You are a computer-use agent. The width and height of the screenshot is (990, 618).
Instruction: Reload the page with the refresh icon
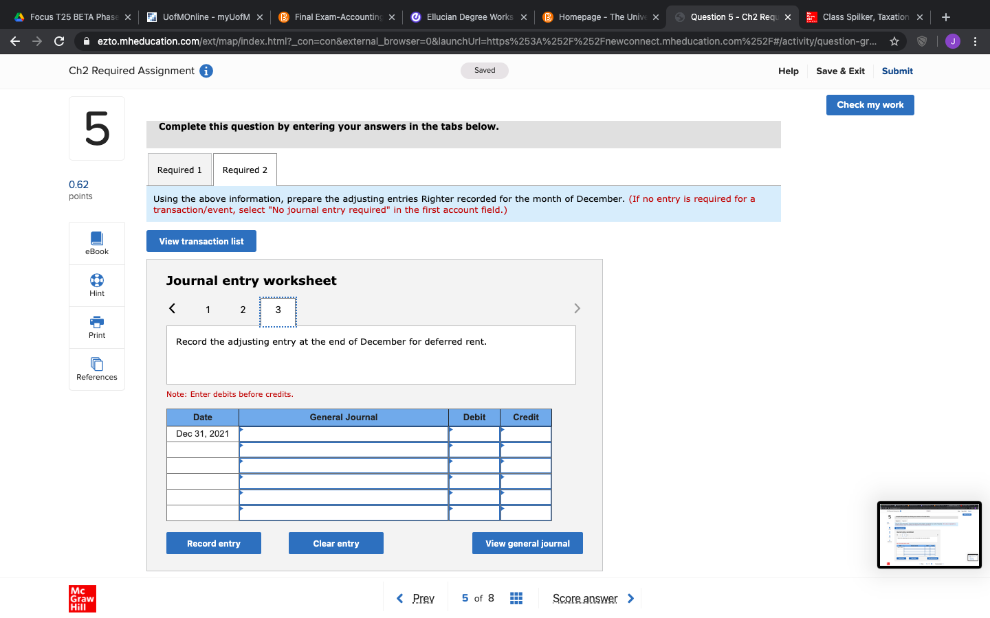coord(59,41)
